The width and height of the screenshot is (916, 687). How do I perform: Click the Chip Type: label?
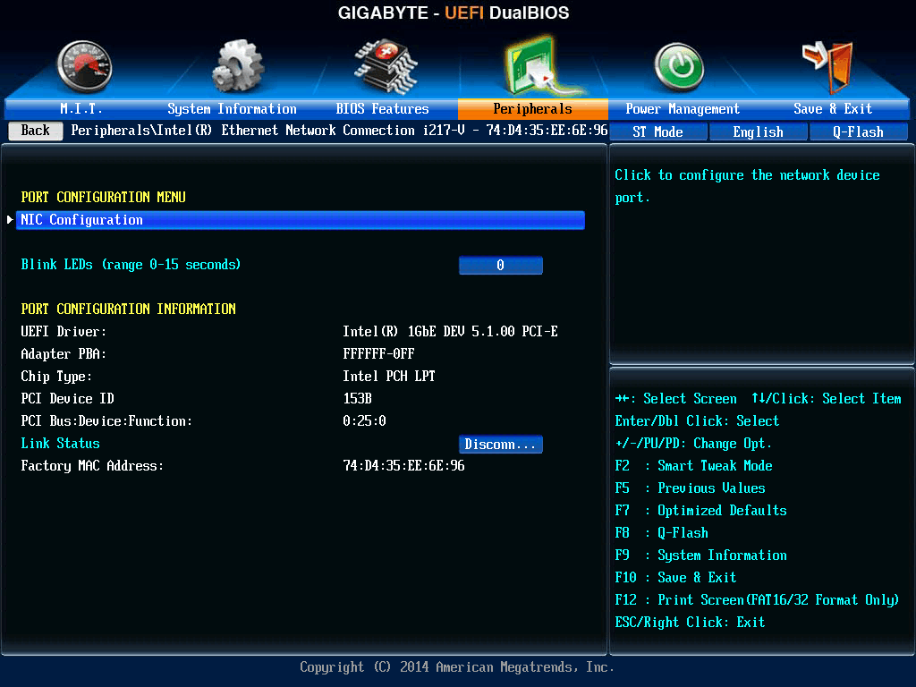point(56,377)
